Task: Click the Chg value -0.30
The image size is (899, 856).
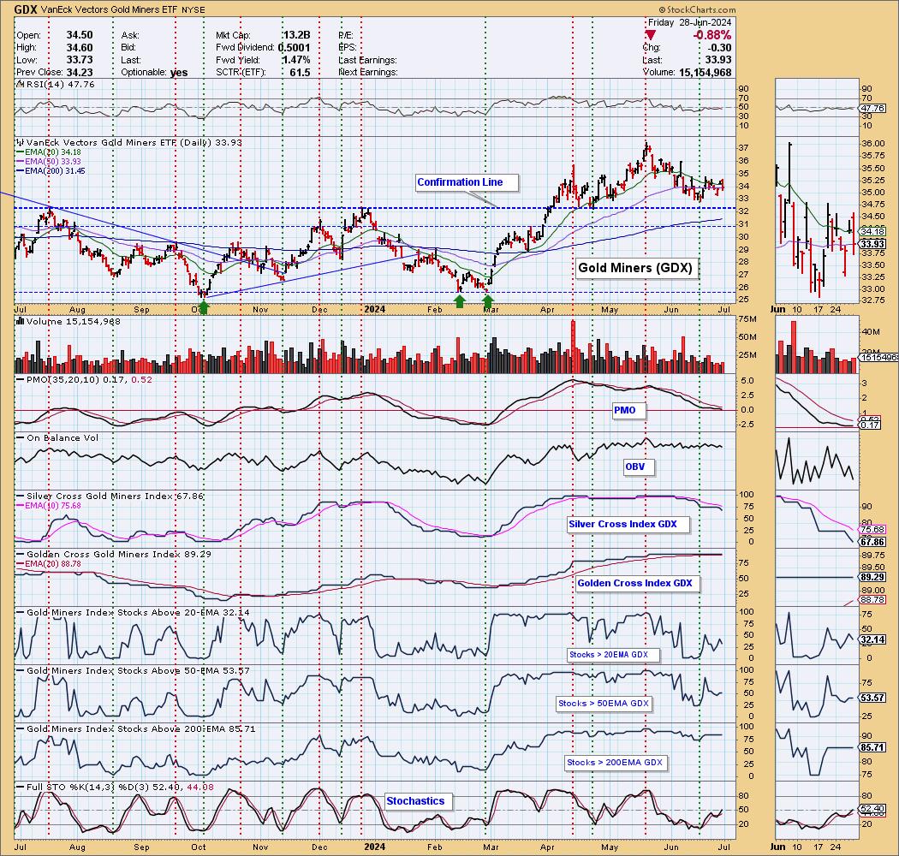Action: [720, 48]
